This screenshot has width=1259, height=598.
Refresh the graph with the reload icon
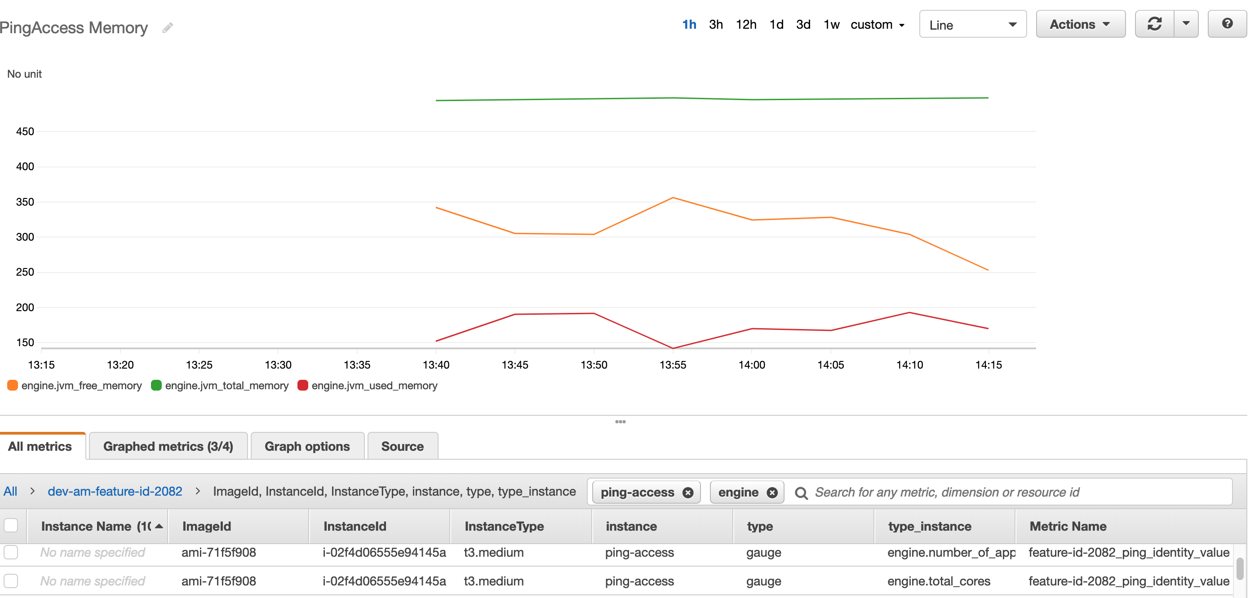1154,24
